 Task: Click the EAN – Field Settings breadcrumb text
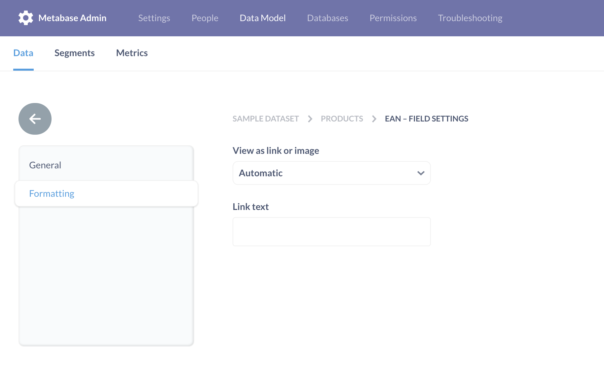click(427, 119)
